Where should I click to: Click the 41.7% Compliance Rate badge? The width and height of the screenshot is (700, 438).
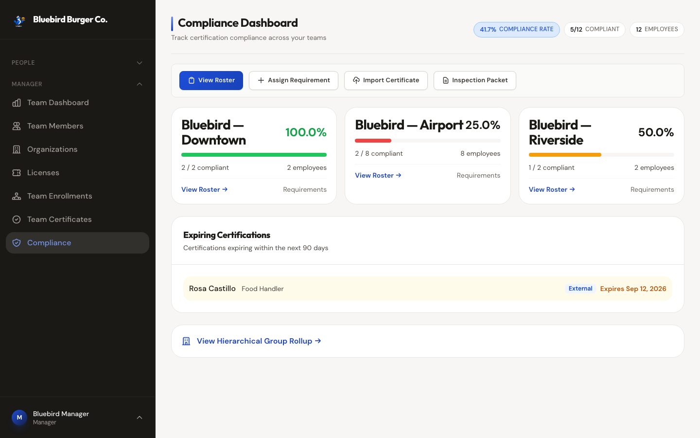(517, 29)
